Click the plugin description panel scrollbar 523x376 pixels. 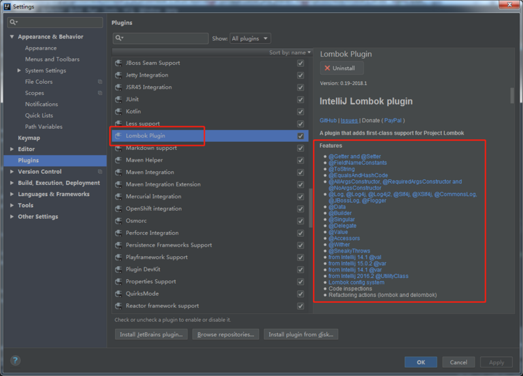tap(512, 95)
